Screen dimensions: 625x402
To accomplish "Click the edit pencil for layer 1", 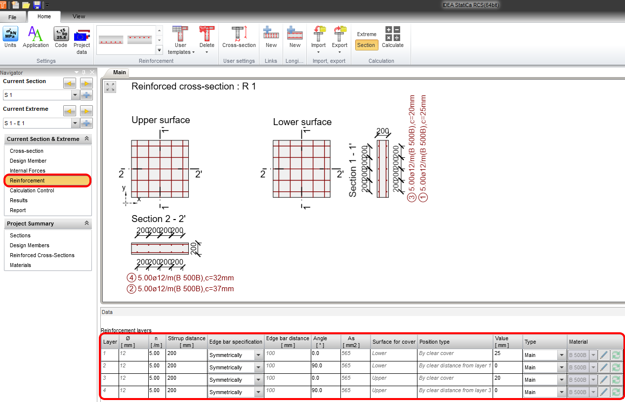I will coord(603,355).
